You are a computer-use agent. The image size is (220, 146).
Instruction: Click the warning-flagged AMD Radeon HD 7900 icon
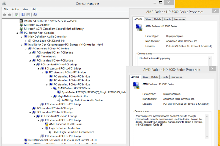pos(46,124)
